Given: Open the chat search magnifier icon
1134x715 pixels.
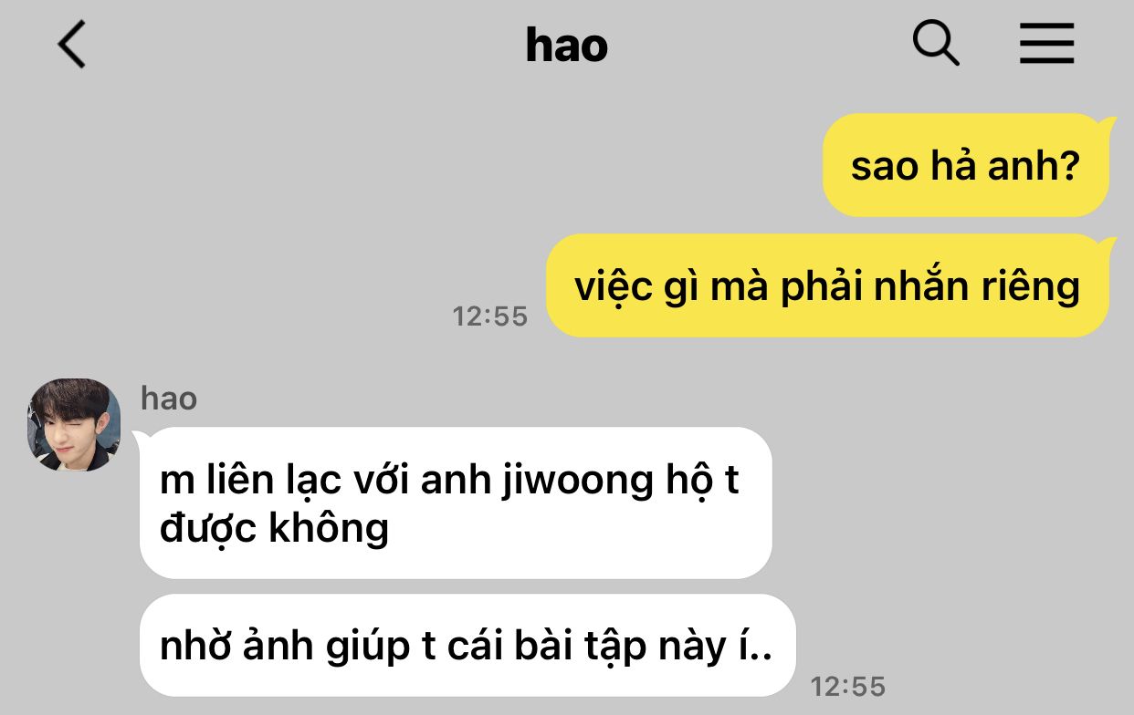Looking at the screenshot, I should click(x=936, y=43).
